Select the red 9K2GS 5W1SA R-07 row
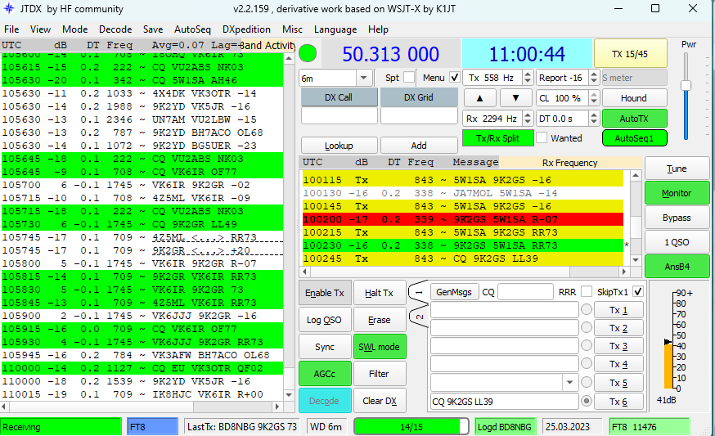The width and height of the screenshot is (715, 436). coord(463,219)
